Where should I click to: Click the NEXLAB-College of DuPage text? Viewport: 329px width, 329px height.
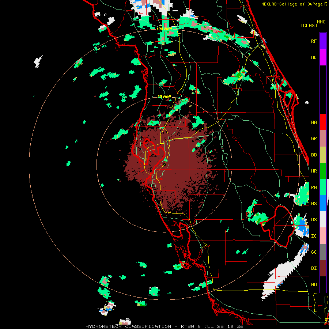[x=292, y=4]
